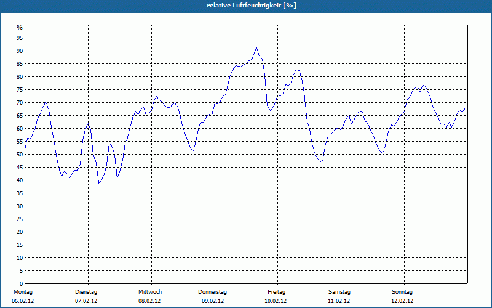Click the y-axis value 70
Image resolution: width=492 pixels, height=308 pixels.
coord(20,103)
